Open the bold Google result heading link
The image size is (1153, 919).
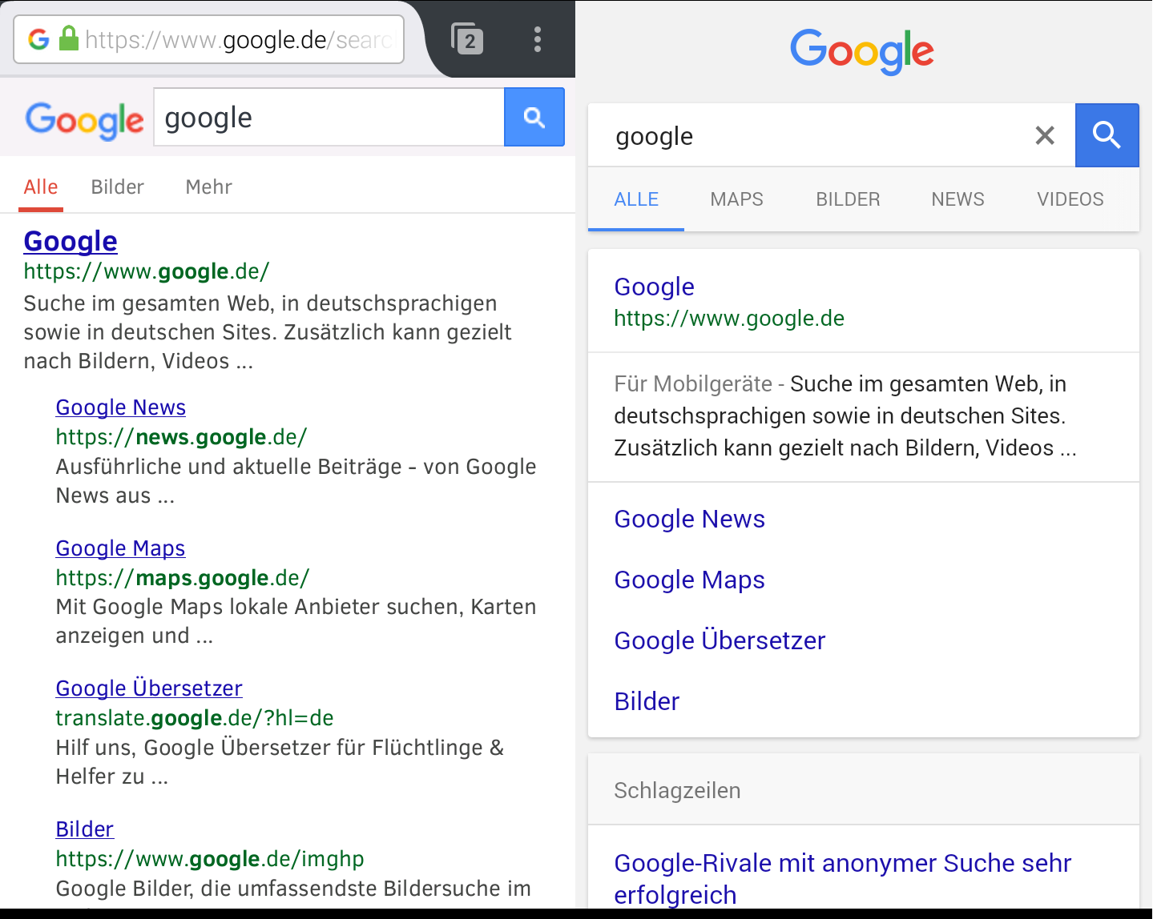click(x=71, y=241)
